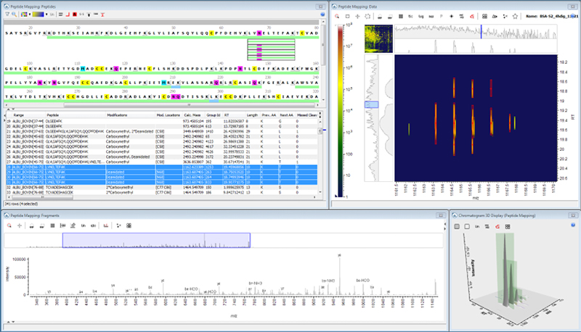Toggle the first square view button in Chromatogram 3D
Image resolution: width=581 pixels, height=332 pixels.
pyautogui.click(x=457, y=226)
